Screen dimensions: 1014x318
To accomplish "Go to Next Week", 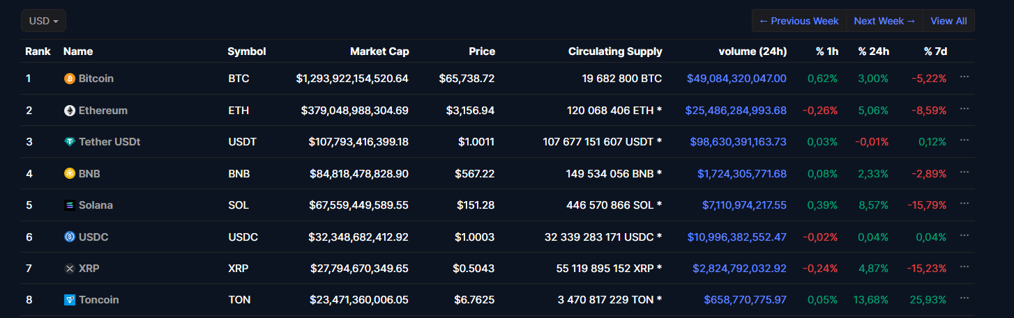I will 884,21.
